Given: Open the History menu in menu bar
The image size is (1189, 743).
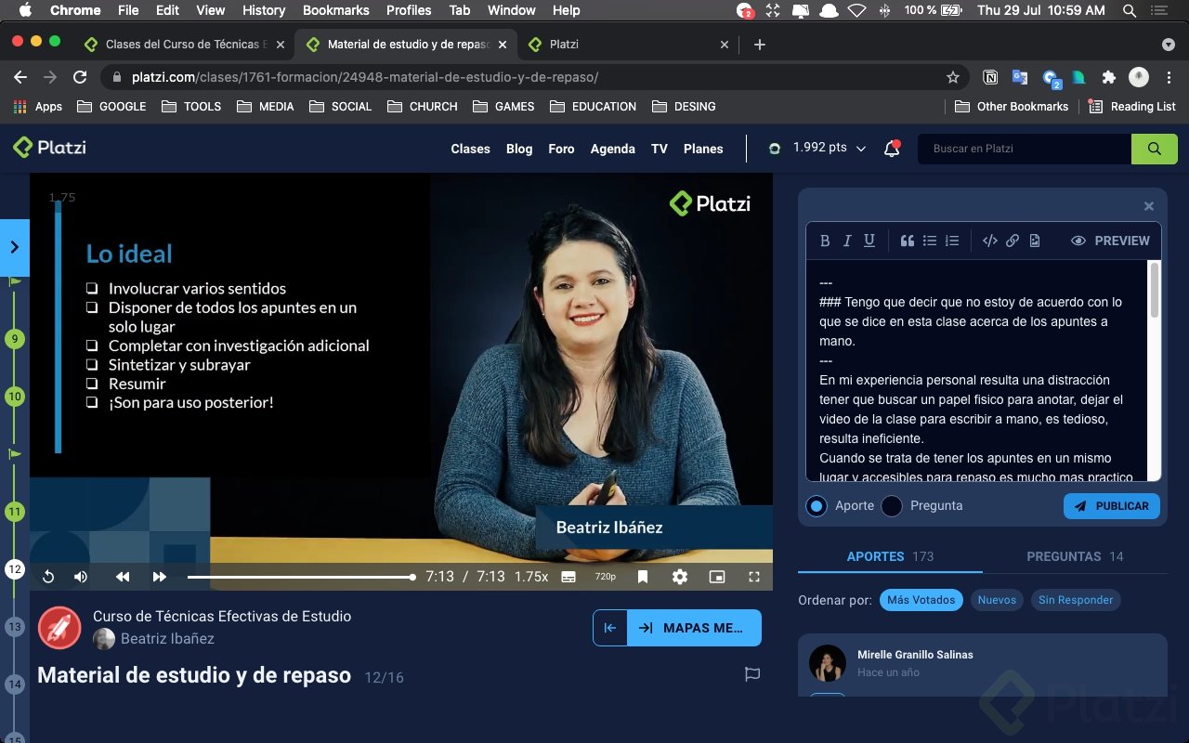Looking at the screenshot, I should click(264, 10).
